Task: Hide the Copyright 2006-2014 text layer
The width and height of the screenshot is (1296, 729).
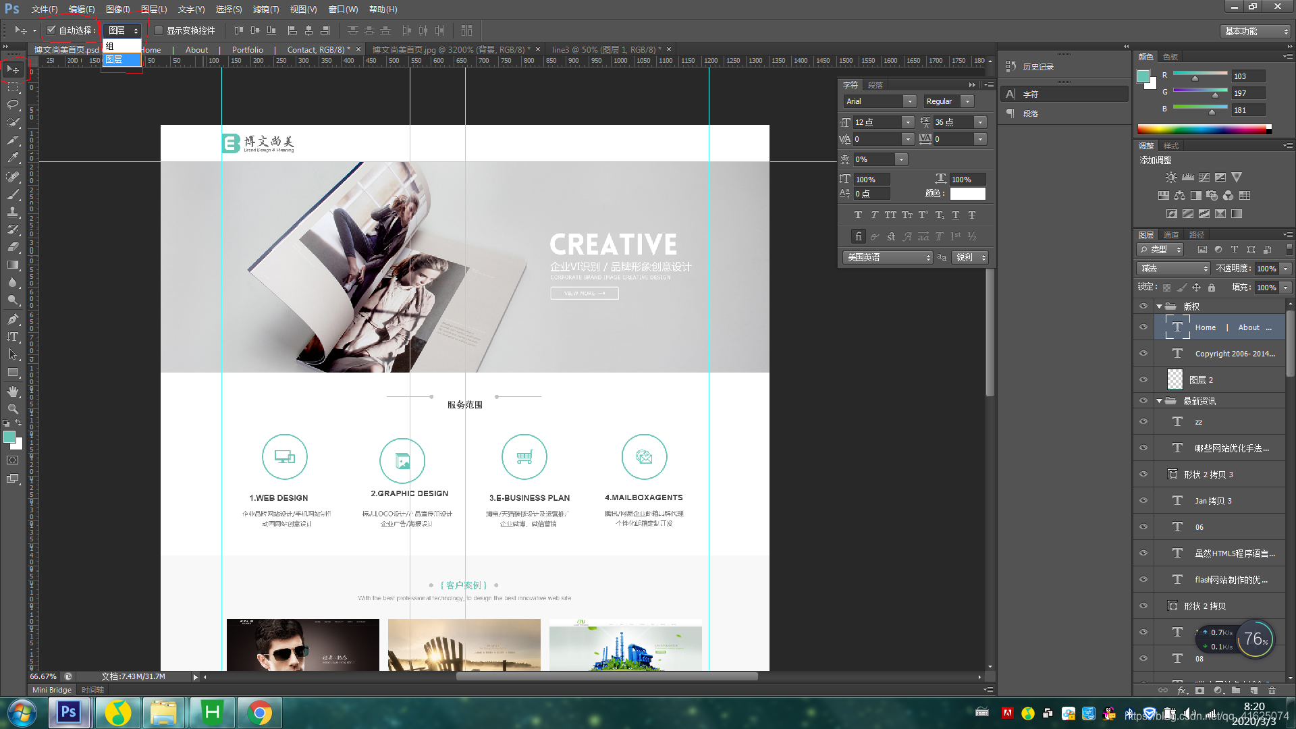Action: (1143, 354)
